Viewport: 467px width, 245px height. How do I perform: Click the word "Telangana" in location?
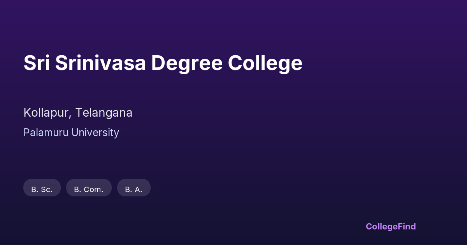coord(104,113)
